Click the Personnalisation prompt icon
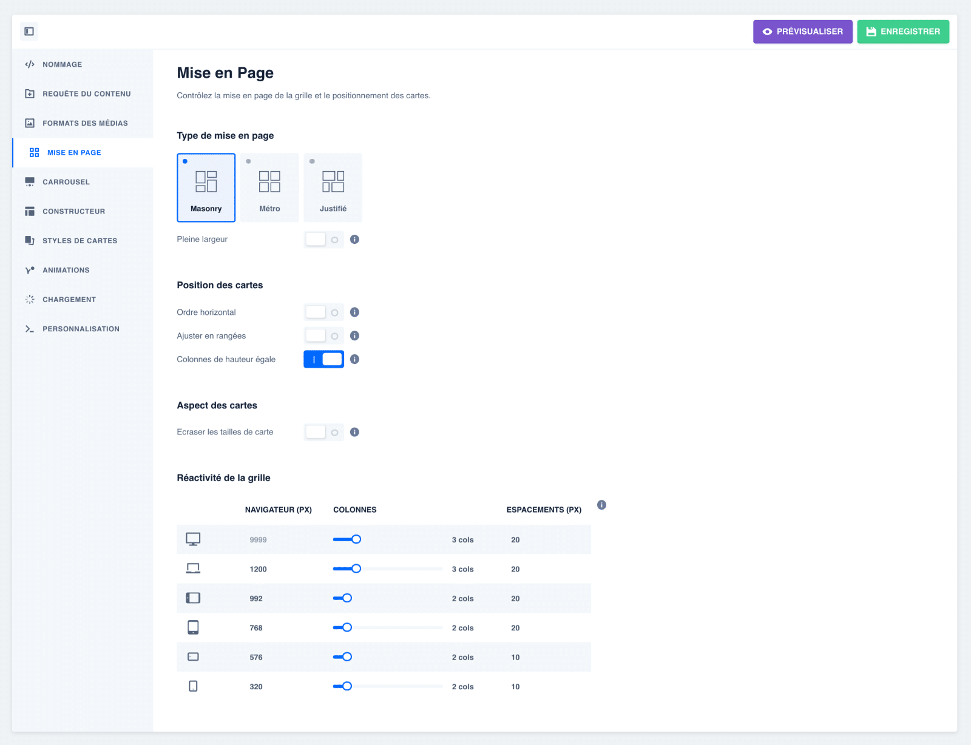The width and height of the screenshot is (971, 745). (30, 329)
